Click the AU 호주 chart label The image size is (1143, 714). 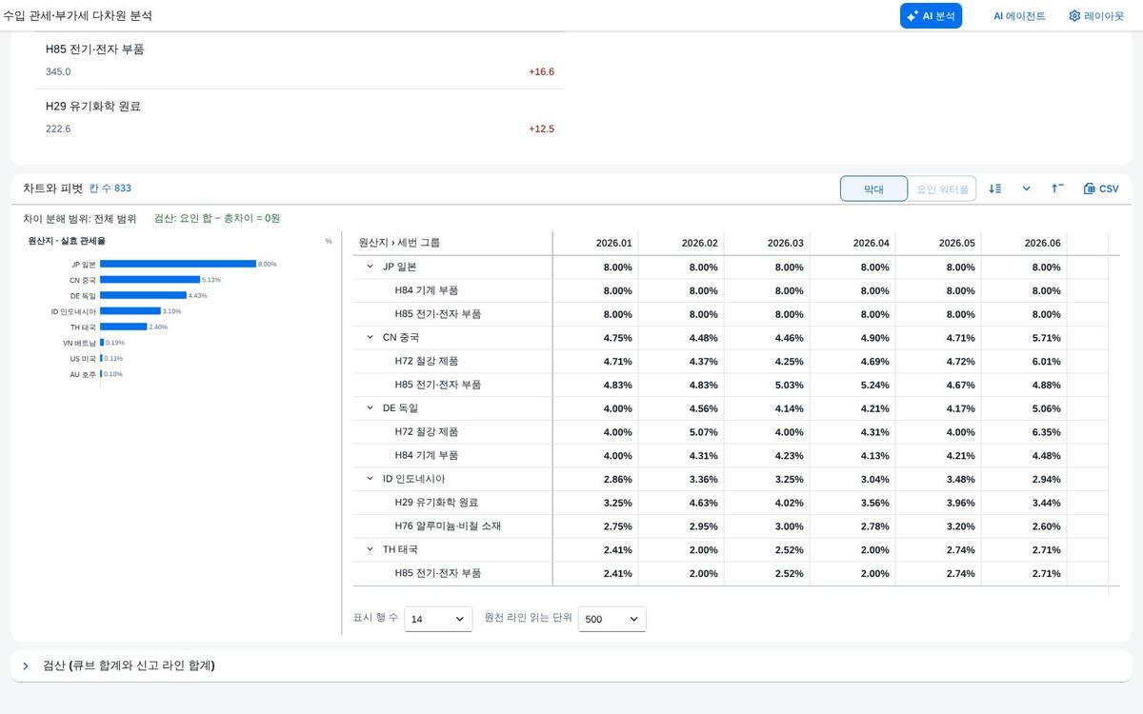pos(83,374)
